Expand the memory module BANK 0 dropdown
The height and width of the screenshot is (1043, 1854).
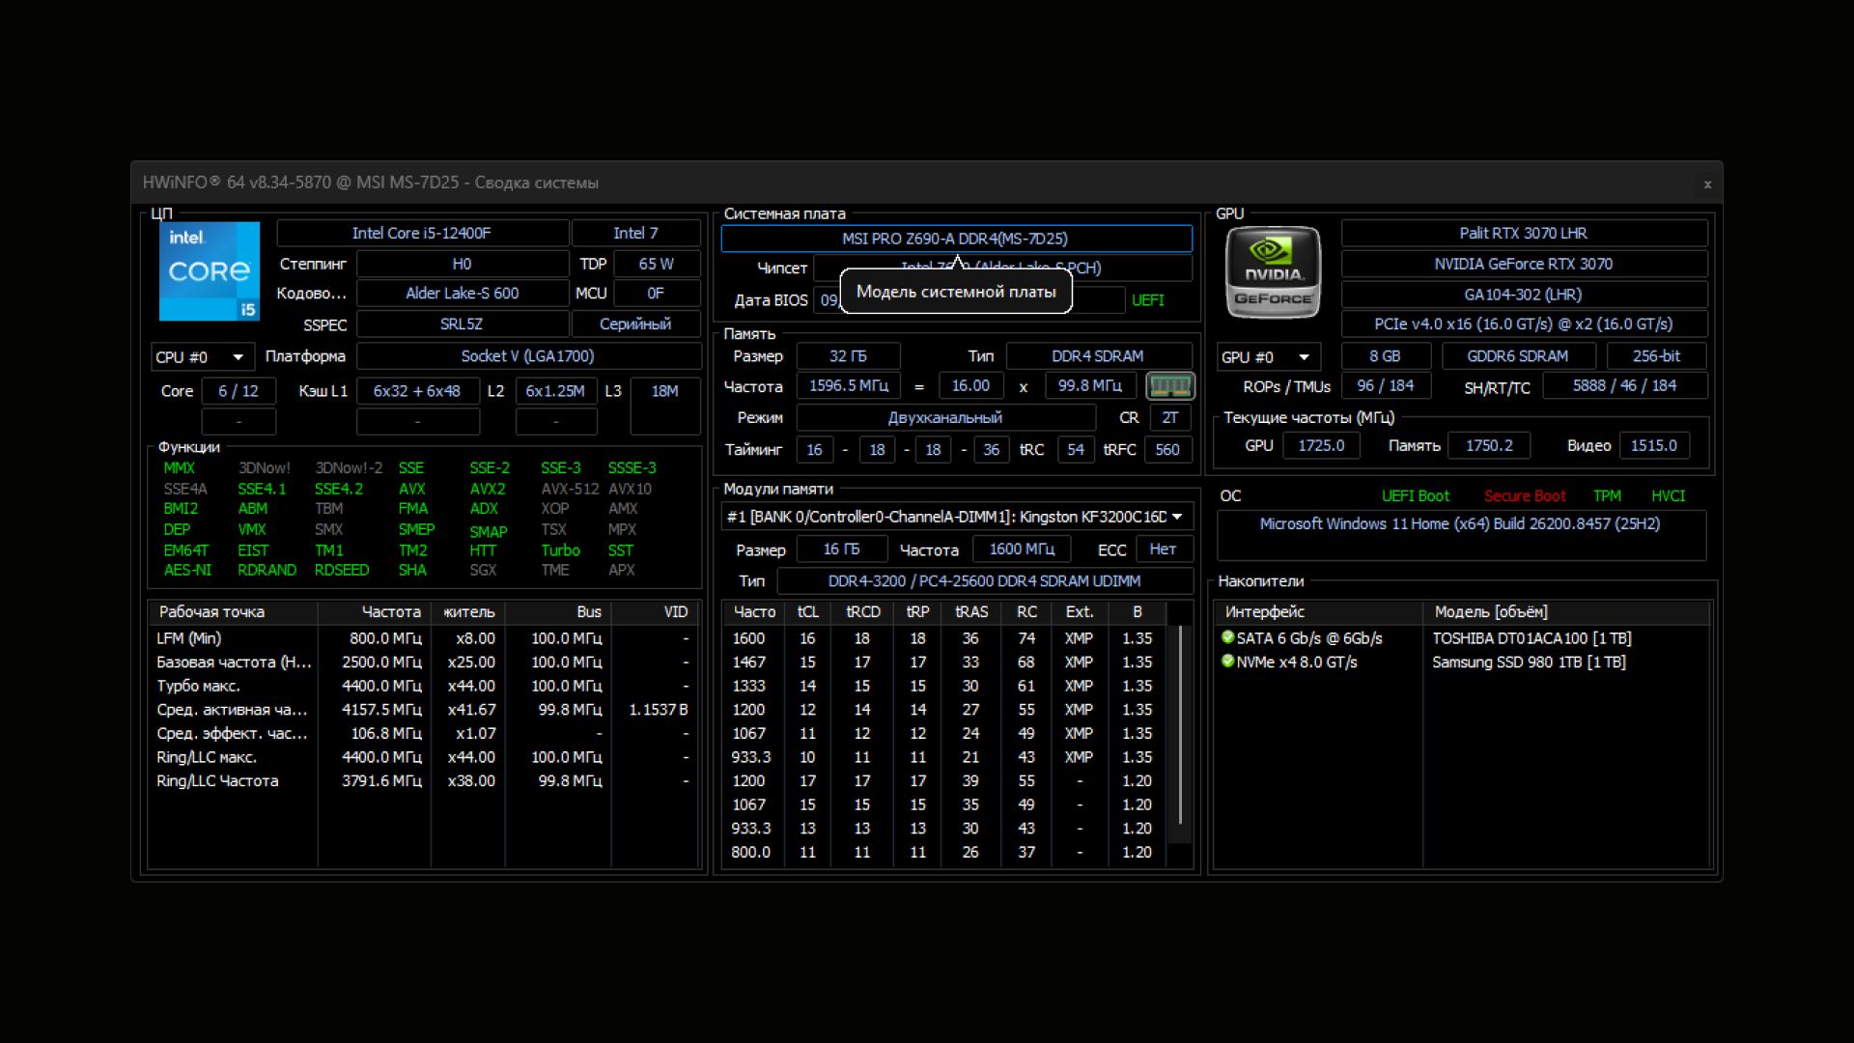coord(956,517)
